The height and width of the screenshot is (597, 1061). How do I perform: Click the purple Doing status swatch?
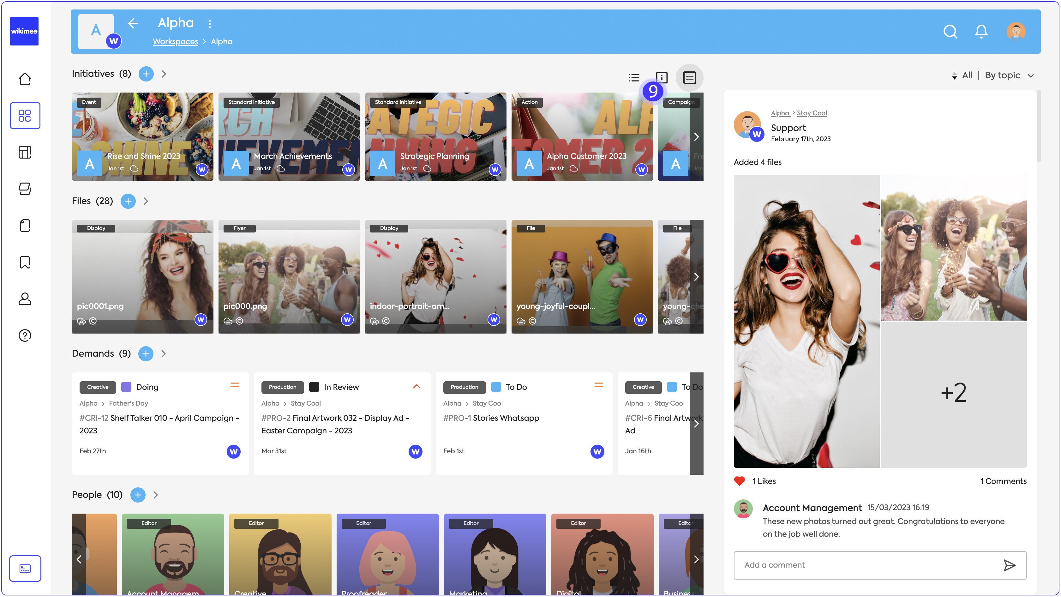tap(126, 387)
